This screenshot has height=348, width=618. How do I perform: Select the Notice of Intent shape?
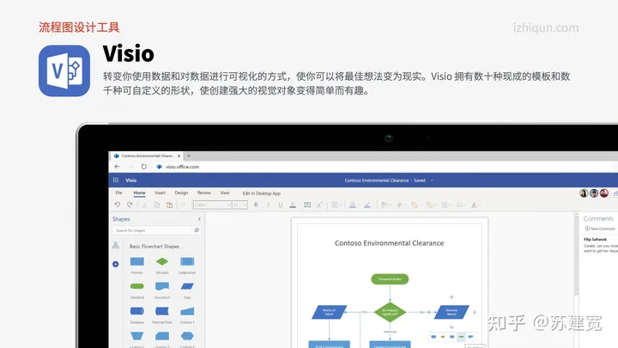329,312
